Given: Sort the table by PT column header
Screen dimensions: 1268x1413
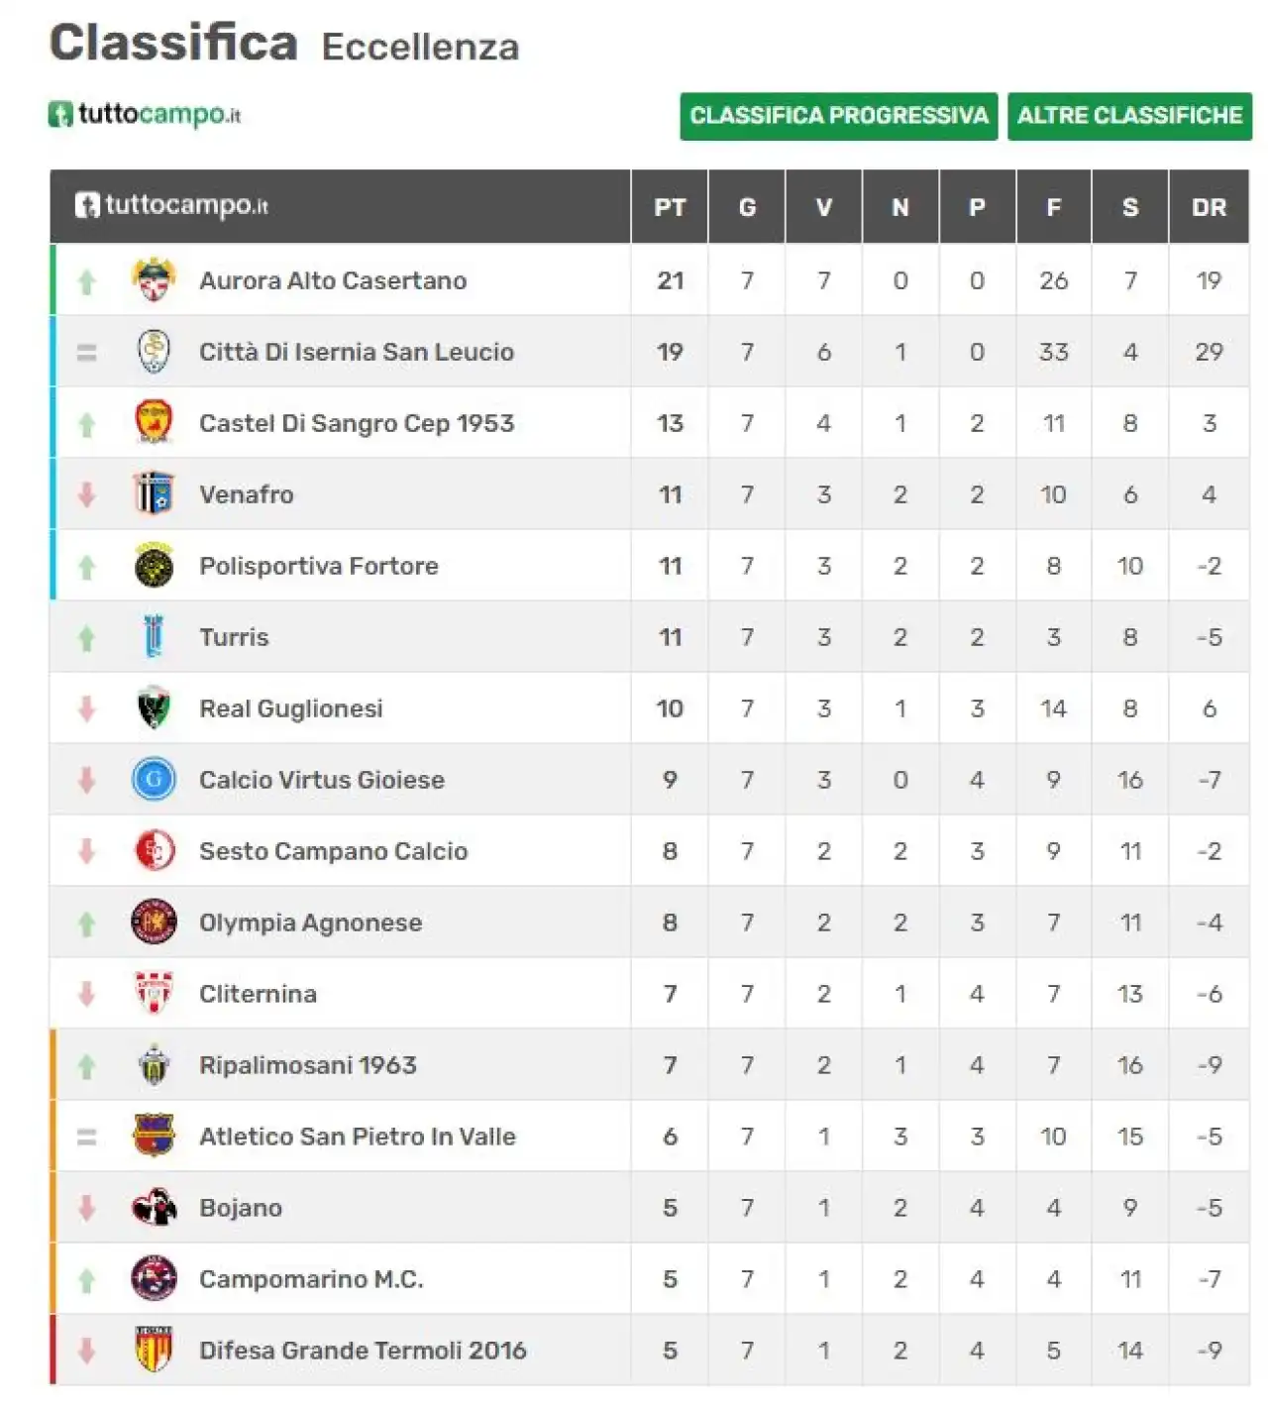Looking at the screenshot, I should click(x=670, y=207).
